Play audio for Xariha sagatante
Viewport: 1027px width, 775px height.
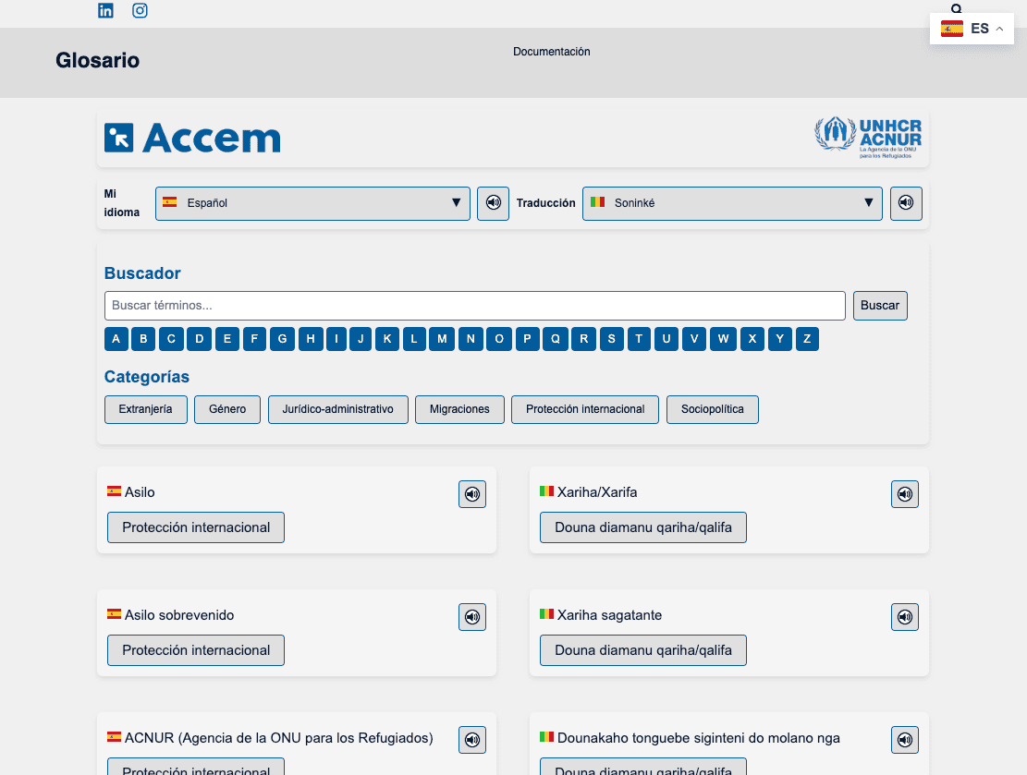[x=905, y=617]
